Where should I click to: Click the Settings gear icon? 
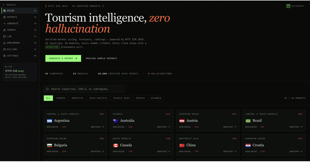pos(4,56)
